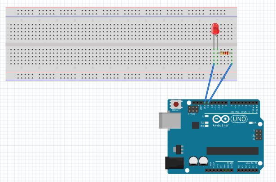Select the long black ATmega chip
This screenshot has height=182, width=276.
[x=232, y=151]
